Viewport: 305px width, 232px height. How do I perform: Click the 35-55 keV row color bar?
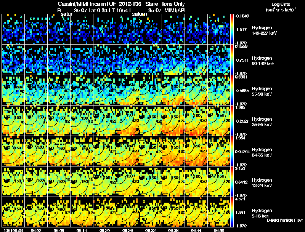pyautogui.click(x=232, y=120)
